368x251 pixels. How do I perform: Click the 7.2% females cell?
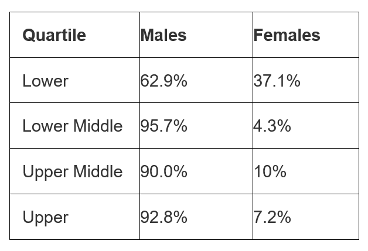pyautogui.click(x=272, y=218)
